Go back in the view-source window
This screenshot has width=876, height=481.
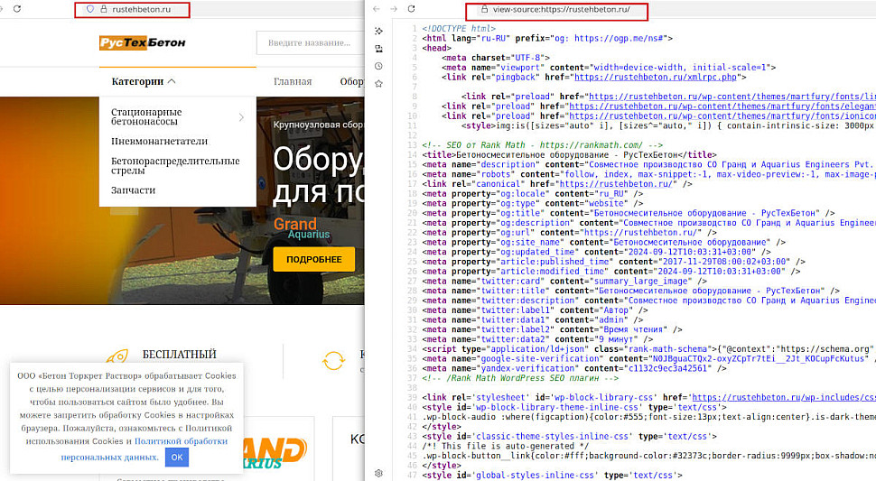pos(377,9)
